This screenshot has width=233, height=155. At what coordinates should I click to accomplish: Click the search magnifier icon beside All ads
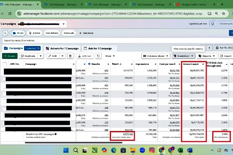[6, 33]
